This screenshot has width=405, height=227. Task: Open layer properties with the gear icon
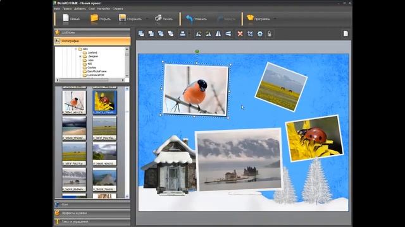pyautogui.click(x=260, y=33)
